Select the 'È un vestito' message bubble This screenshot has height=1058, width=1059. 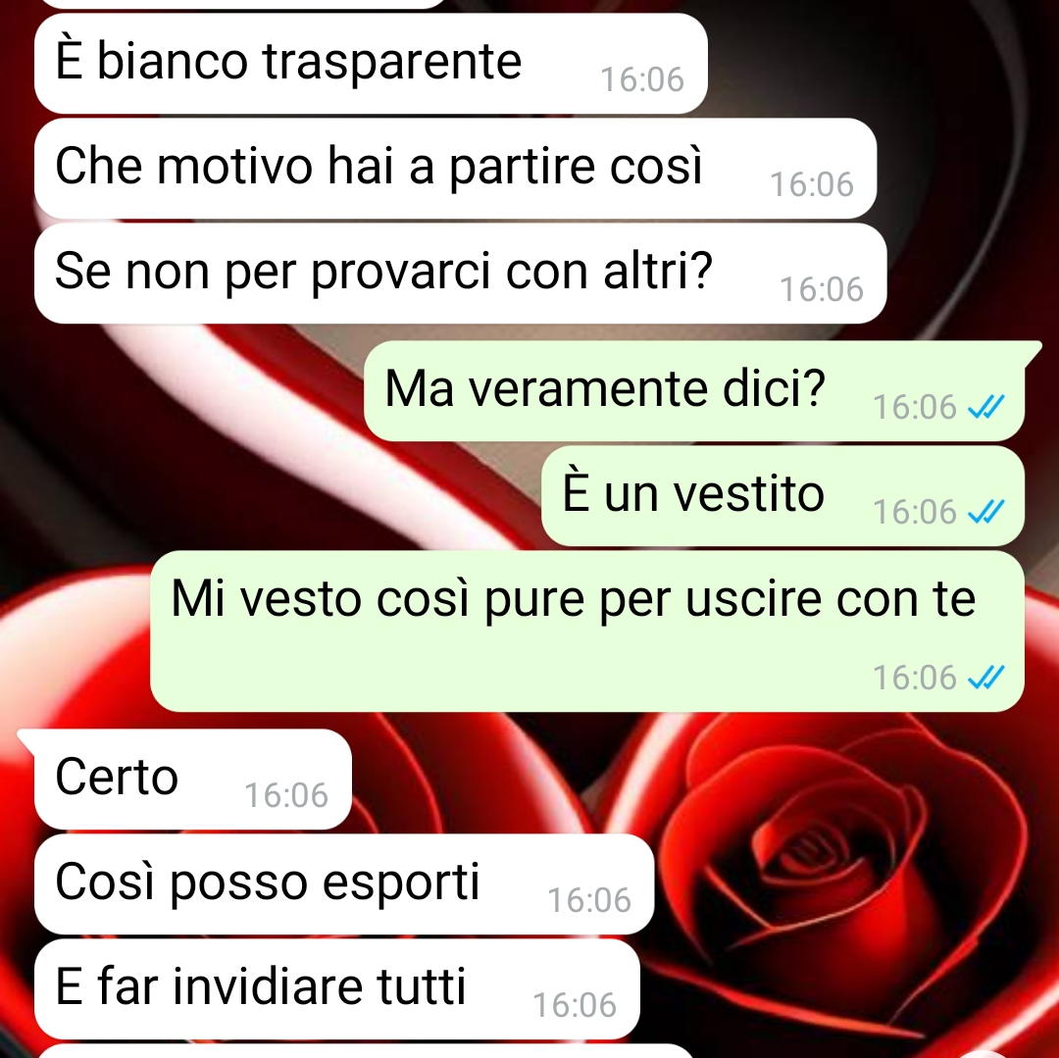(x=782, y=495)
